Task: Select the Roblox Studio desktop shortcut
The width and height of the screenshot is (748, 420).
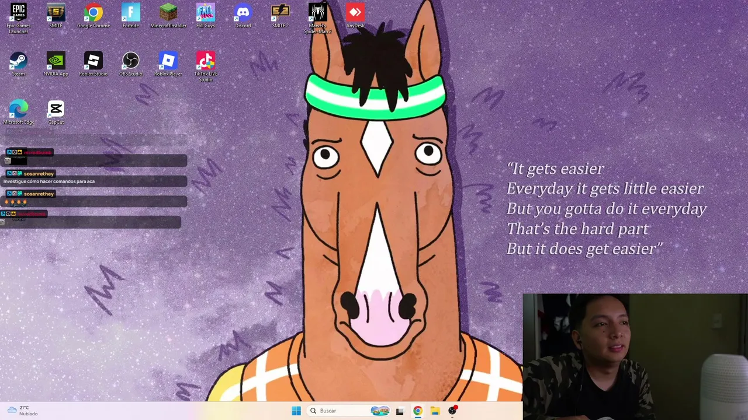Action: pos(93,64)
